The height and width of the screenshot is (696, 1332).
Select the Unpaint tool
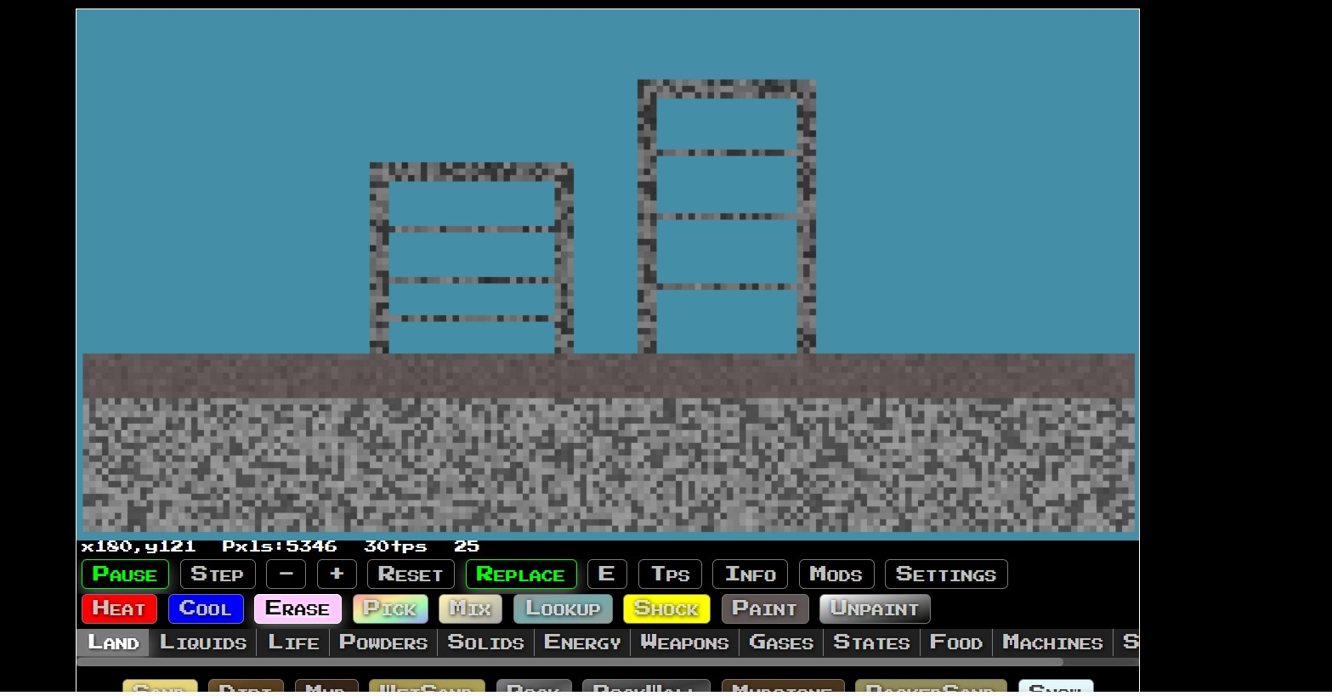875,608
